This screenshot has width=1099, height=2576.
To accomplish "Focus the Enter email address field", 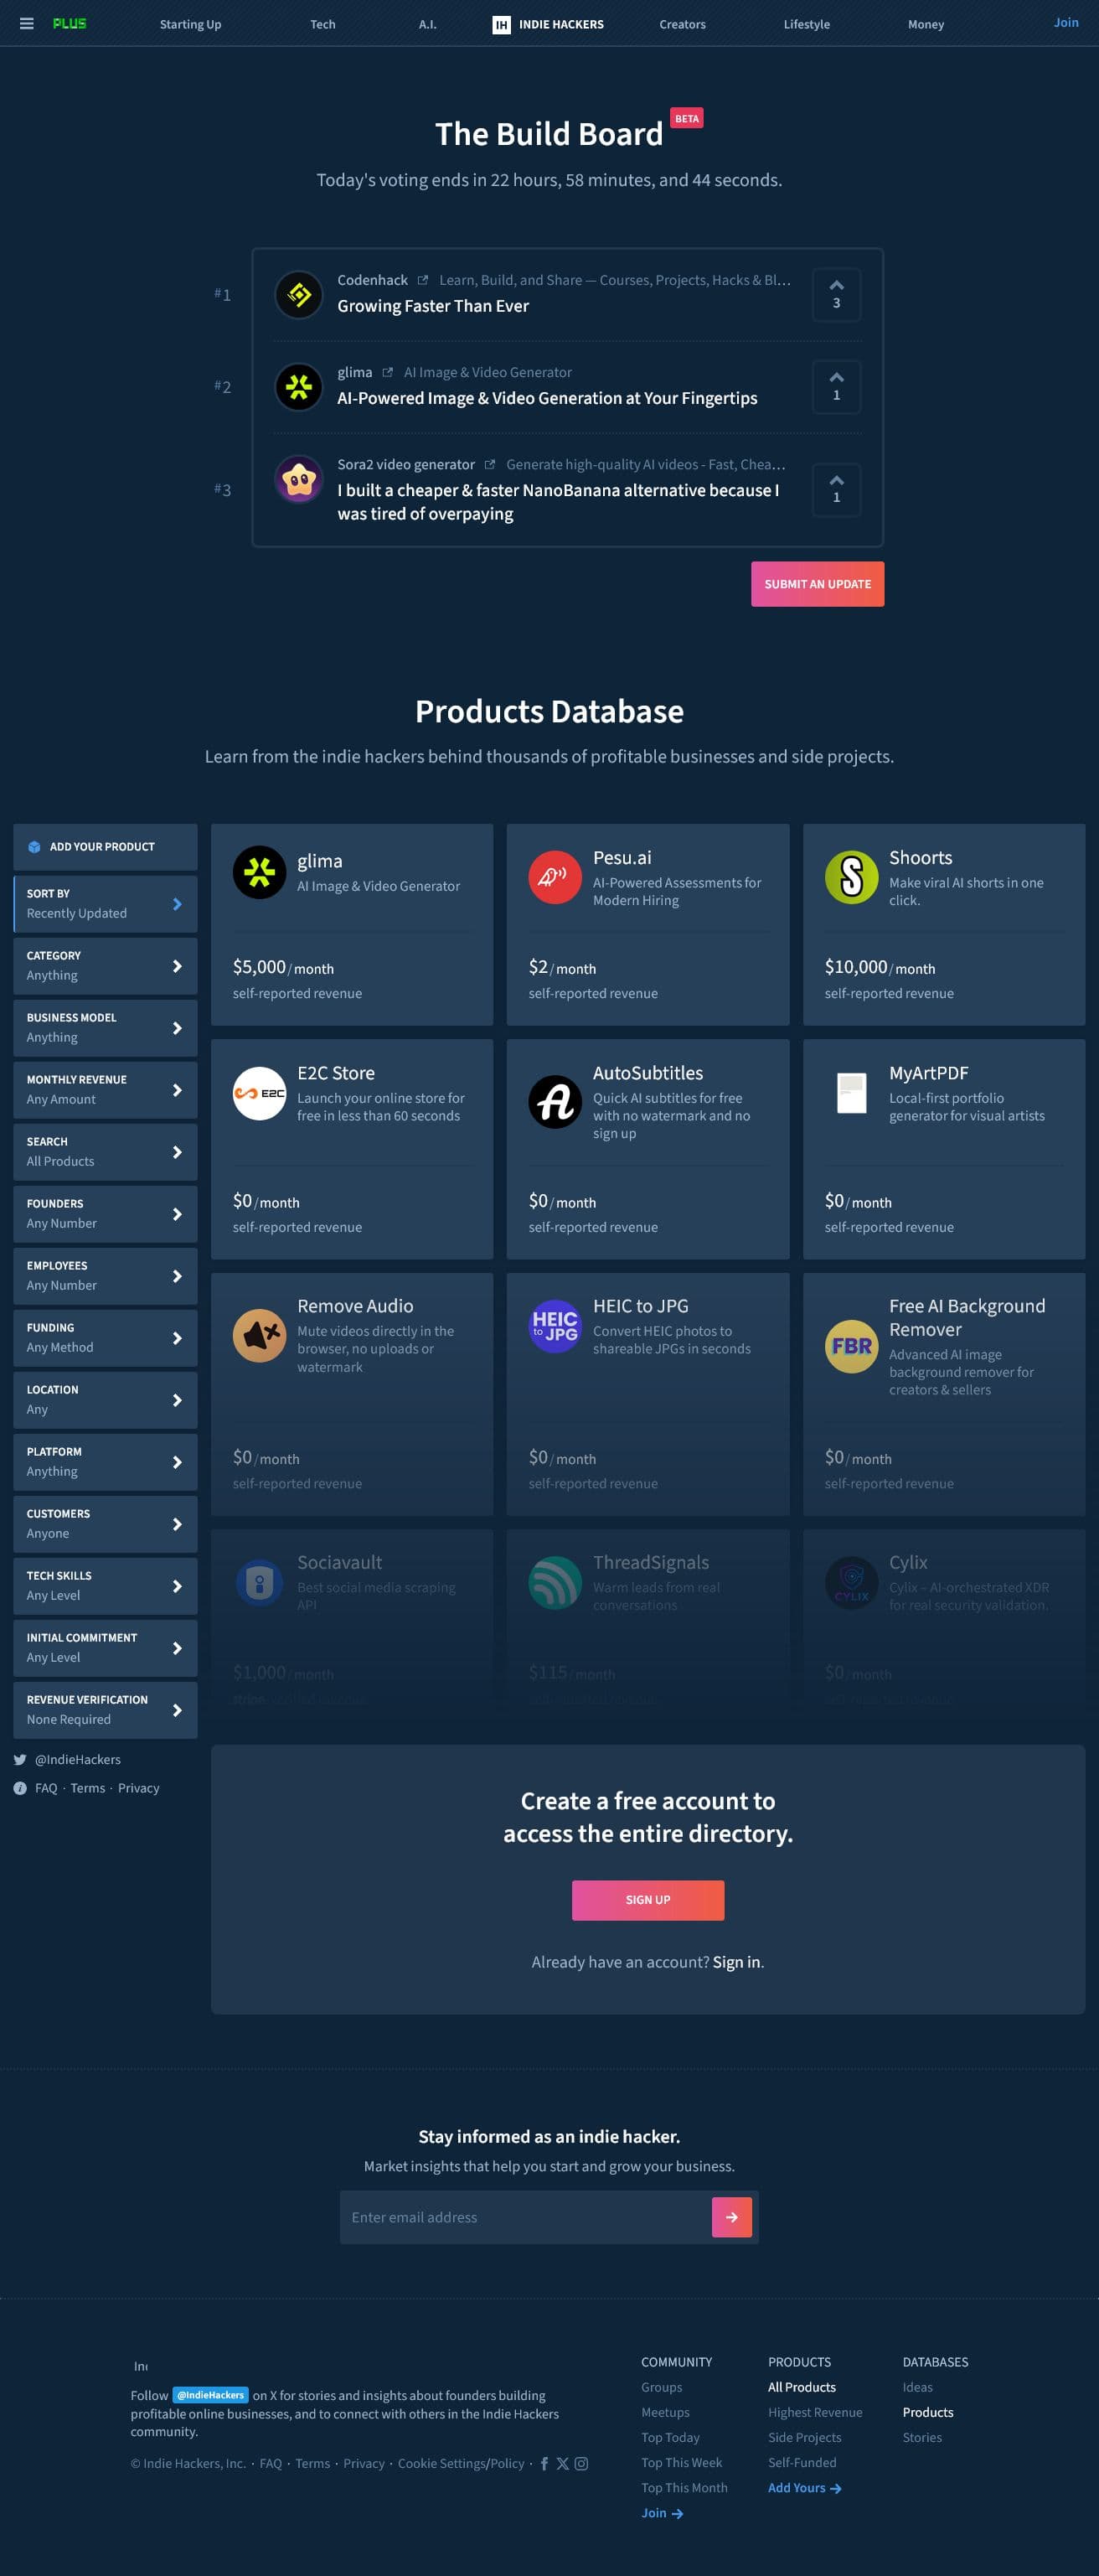I will pyautogui.click(x=525, y=2217).
